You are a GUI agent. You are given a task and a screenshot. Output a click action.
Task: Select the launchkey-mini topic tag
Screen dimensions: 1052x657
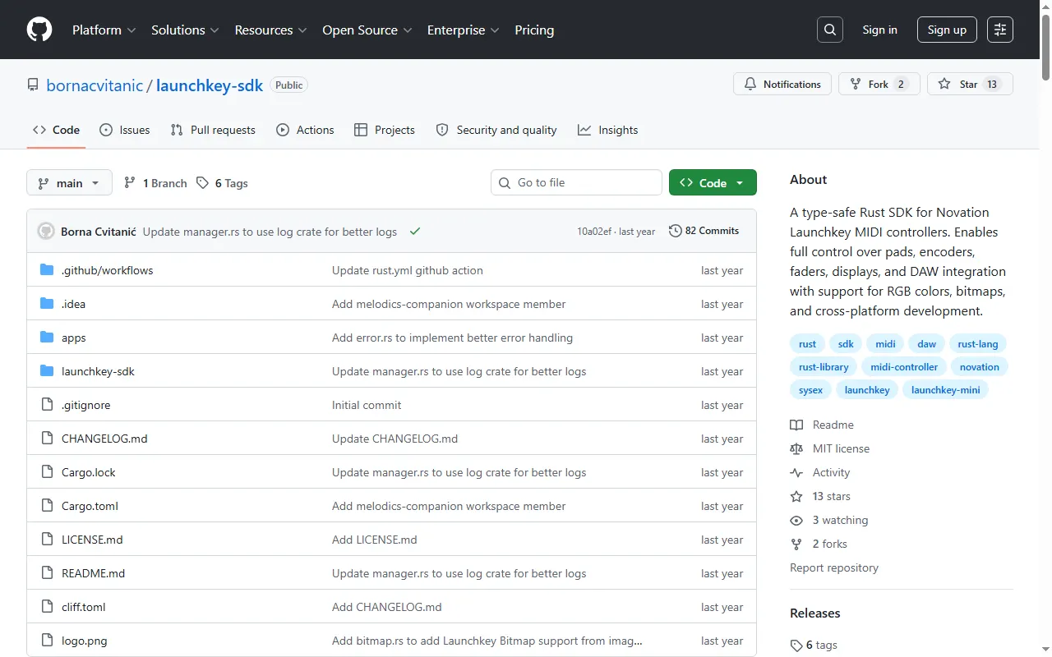(x=945, y=390)
